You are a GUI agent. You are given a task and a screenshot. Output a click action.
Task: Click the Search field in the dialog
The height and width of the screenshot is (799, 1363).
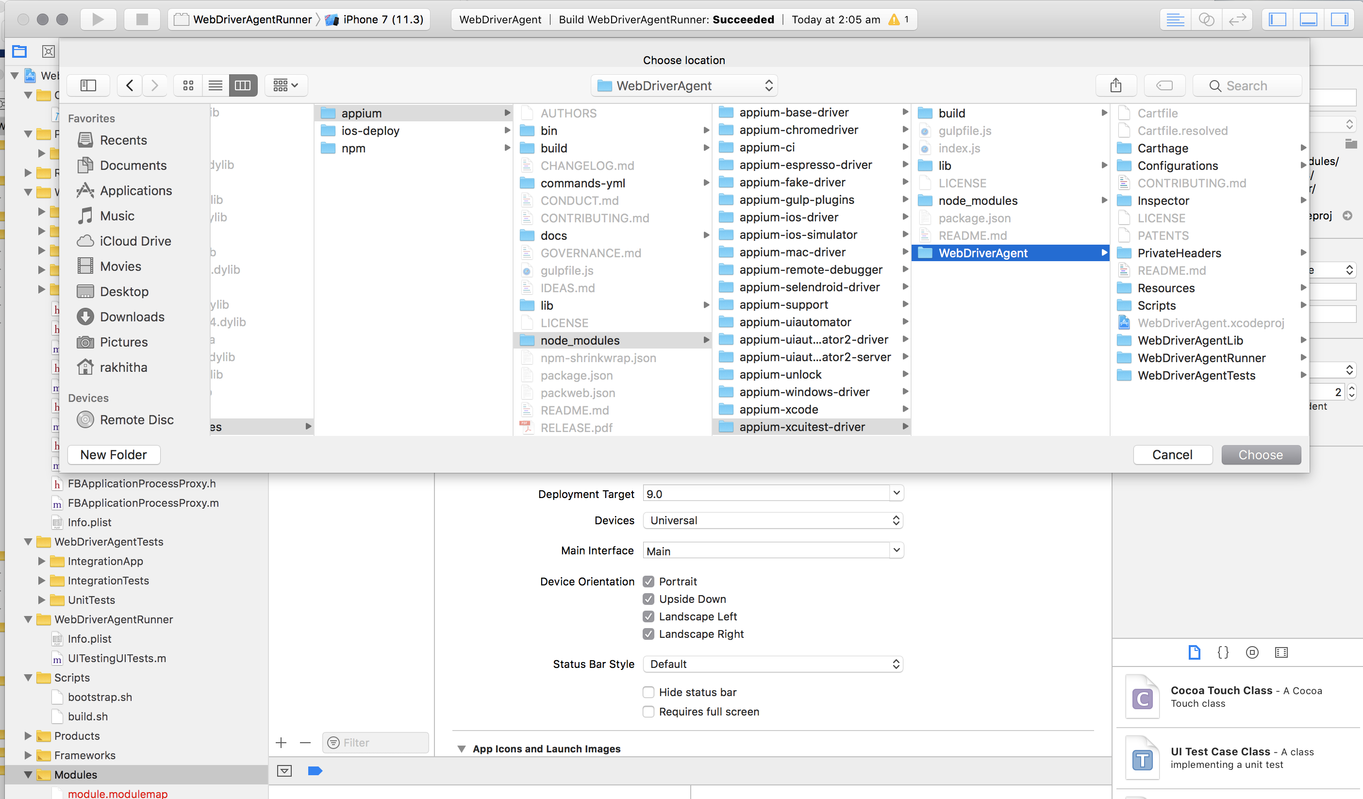point(1247,85)
